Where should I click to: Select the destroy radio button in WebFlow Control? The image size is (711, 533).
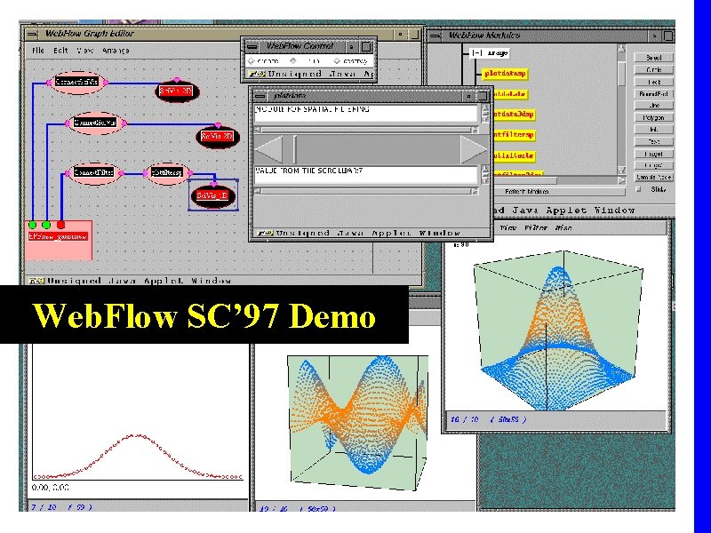click(337, 60)
